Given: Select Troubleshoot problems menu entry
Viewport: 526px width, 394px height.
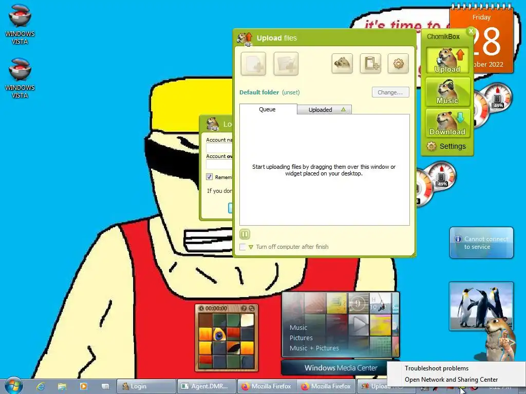Looking at the screenshot, I should coord(437,368).
